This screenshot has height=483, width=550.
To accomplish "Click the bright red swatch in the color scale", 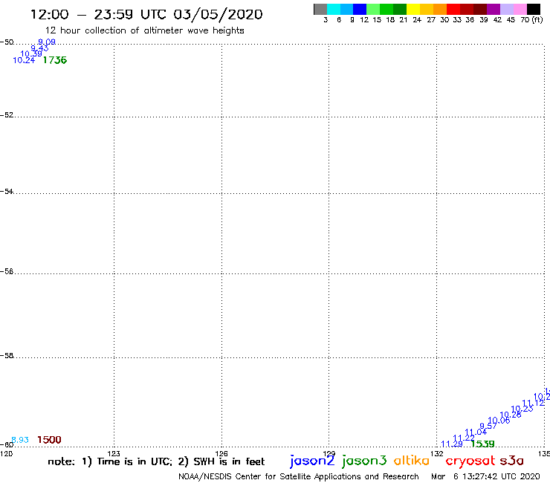I will (x=453, y=9).
